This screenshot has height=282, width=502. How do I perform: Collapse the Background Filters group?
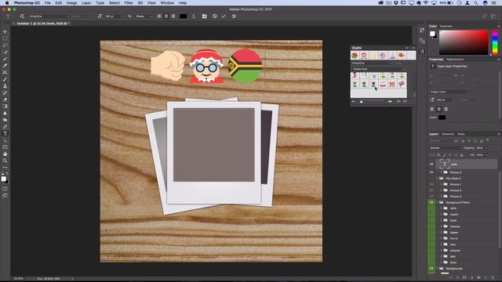click(x=438, y=202)
